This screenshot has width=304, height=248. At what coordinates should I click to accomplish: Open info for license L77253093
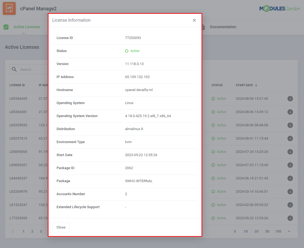coord(290,218)
